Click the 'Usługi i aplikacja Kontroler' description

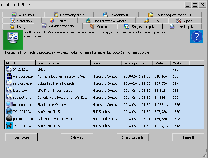point(57,83)
